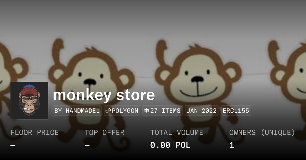Click the 27 ITEMS badge

pyautogui.click(x=162, y=111)
